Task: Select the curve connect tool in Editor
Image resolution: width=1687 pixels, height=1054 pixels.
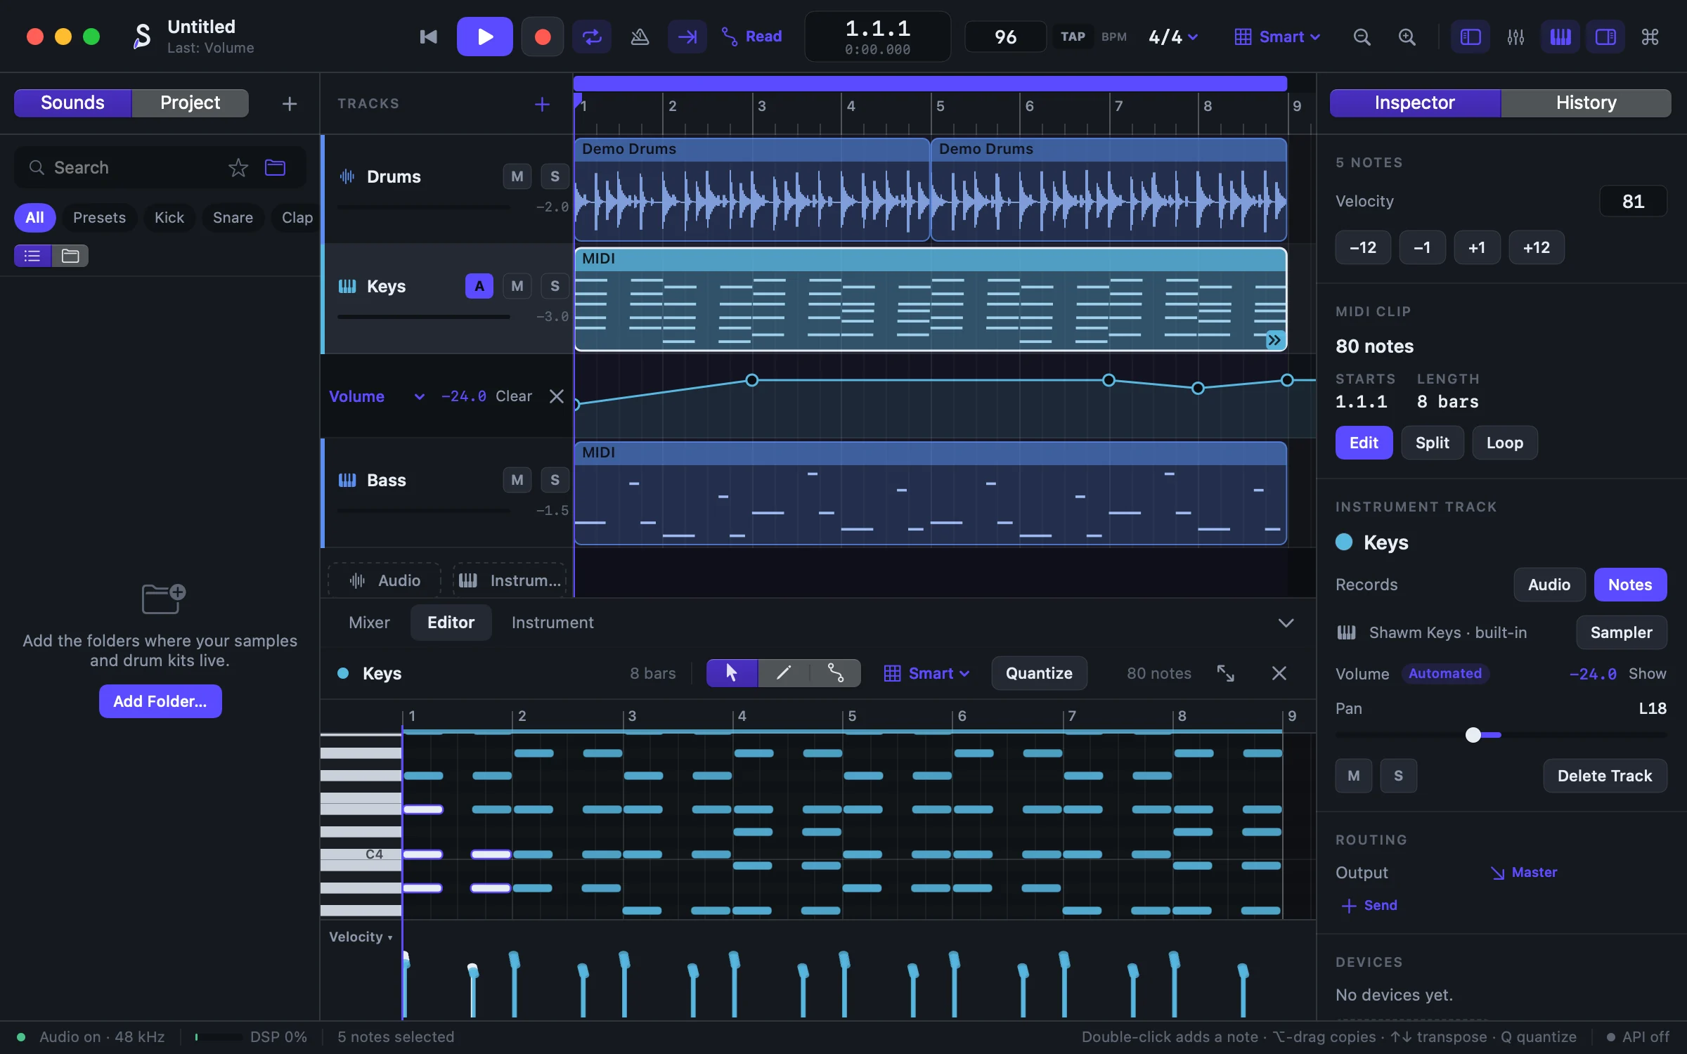Action: tap(835, 673)
